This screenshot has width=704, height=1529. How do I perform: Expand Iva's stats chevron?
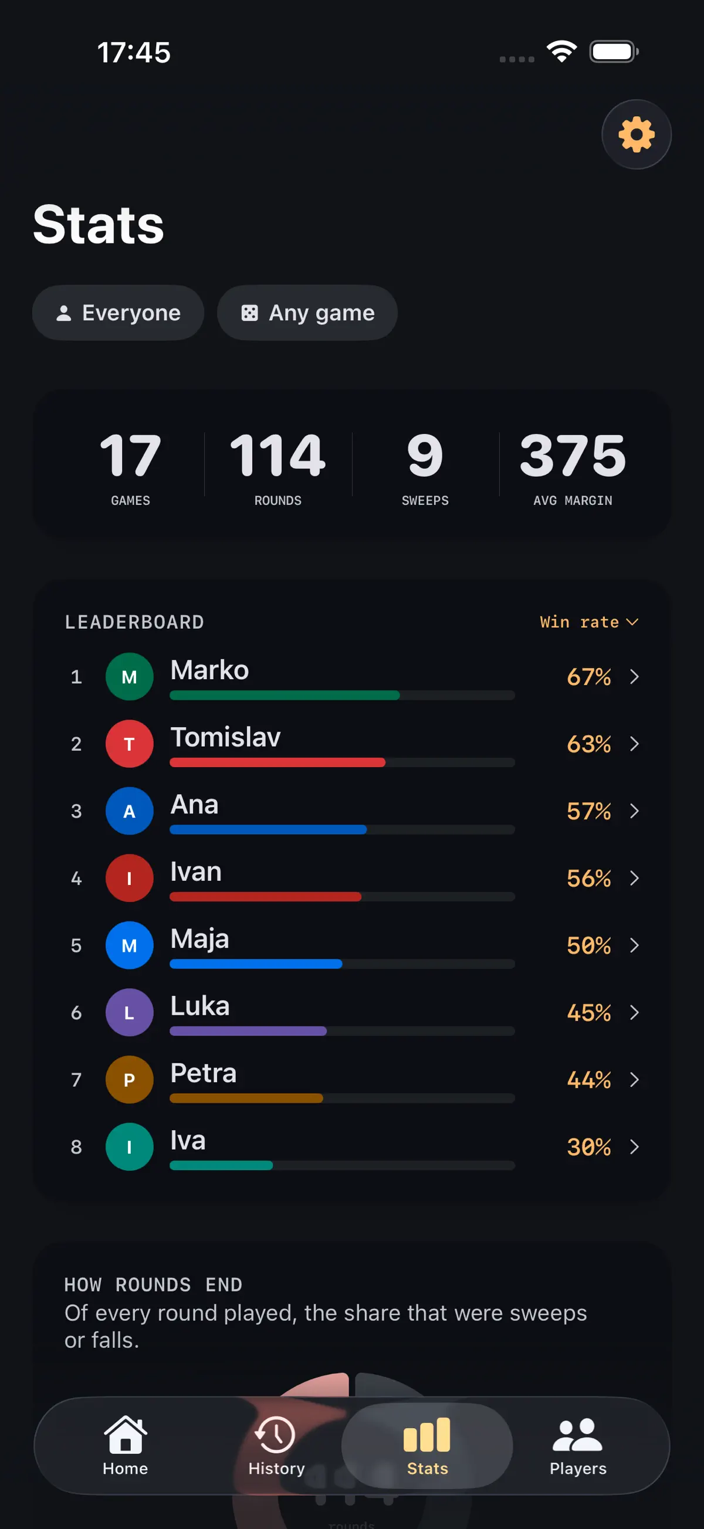click(634, 1146)
